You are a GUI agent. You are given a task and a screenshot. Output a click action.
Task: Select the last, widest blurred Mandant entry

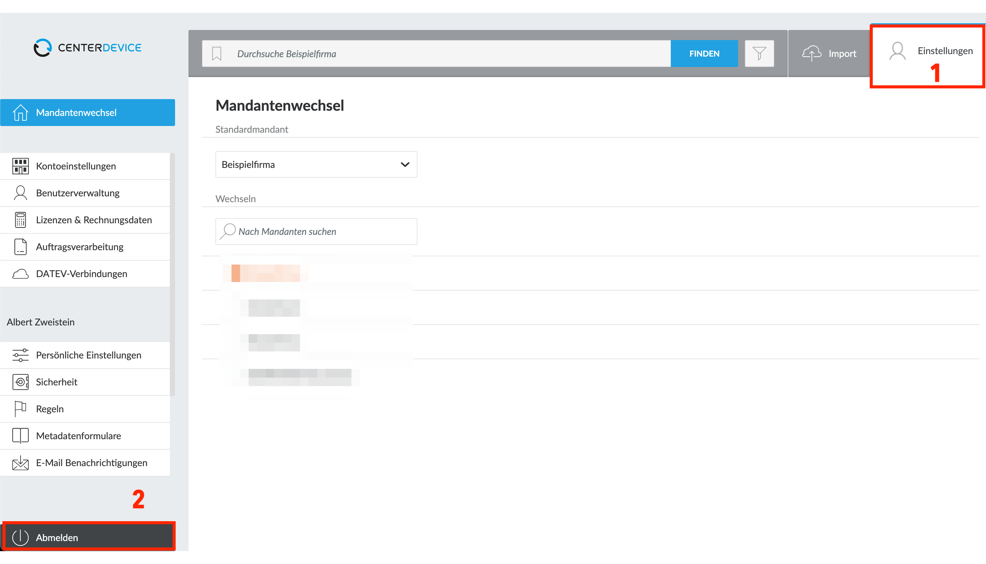pyautogui.click(x=300, y=377)
